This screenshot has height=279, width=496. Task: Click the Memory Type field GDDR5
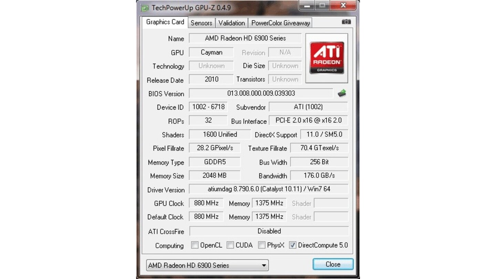[x=215, y=162]
